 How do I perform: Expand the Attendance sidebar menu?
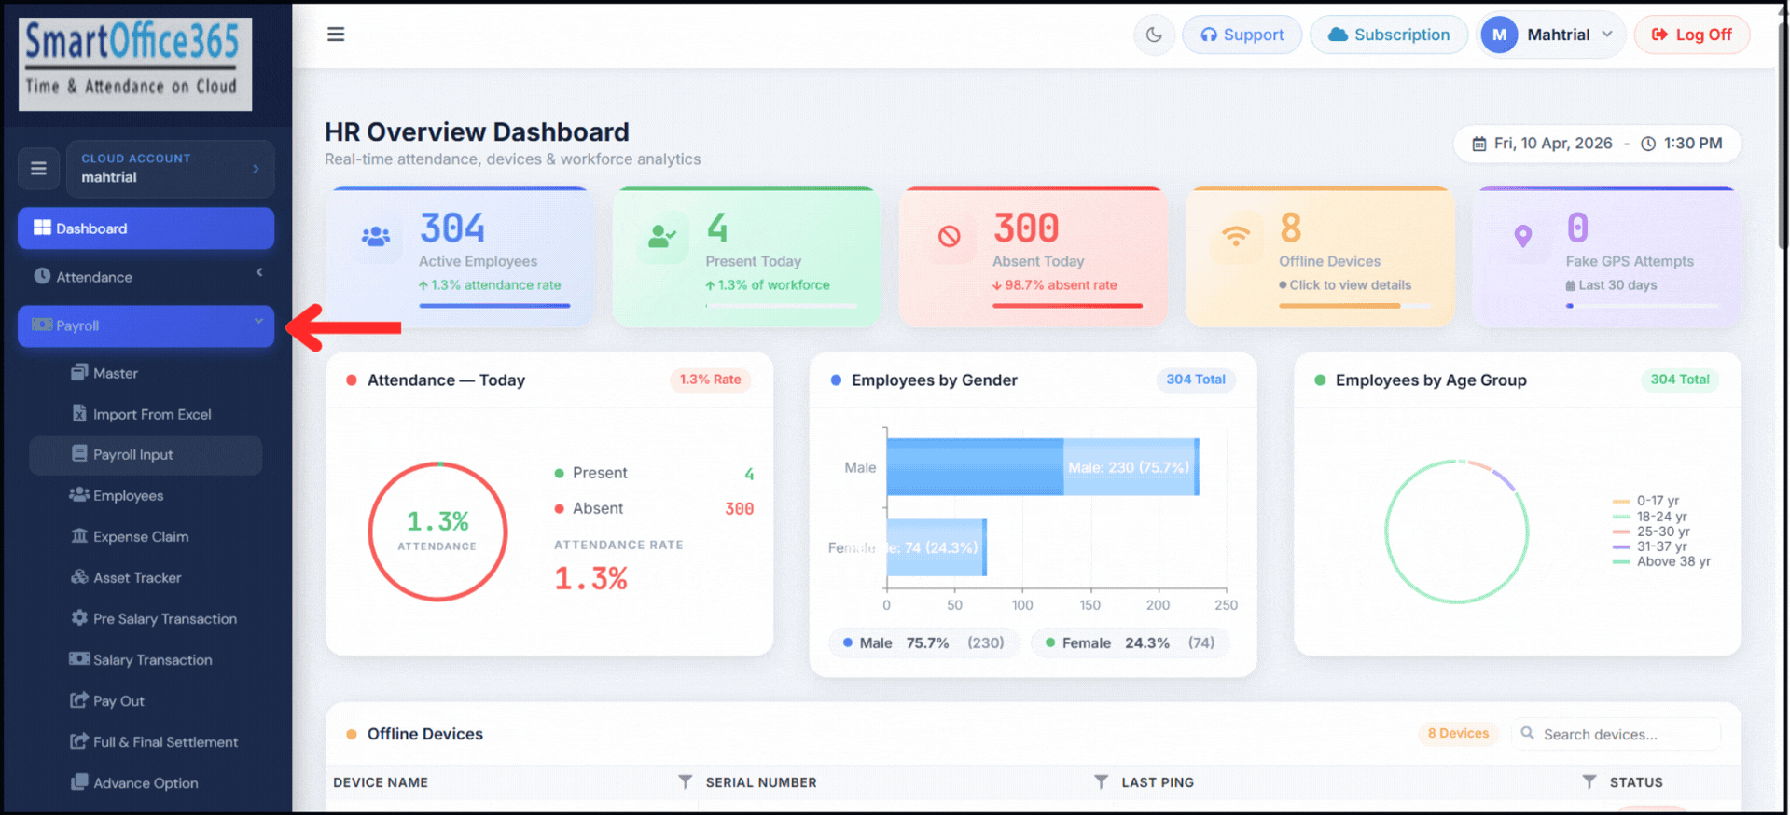[x=146, y=277]
